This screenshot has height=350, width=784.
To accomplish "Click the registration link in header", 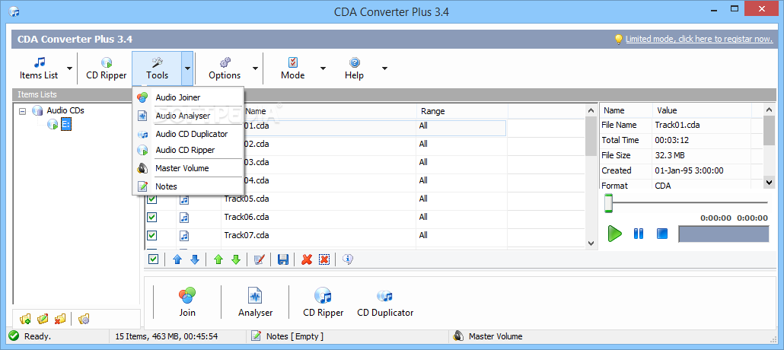I will tap(699, 39).
